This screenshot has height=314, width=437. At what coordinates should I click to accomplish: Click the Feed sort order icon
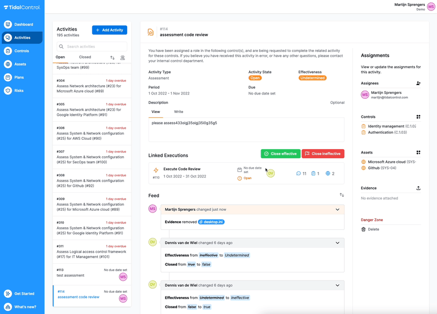pyautogui.click(x=341, y=195)
